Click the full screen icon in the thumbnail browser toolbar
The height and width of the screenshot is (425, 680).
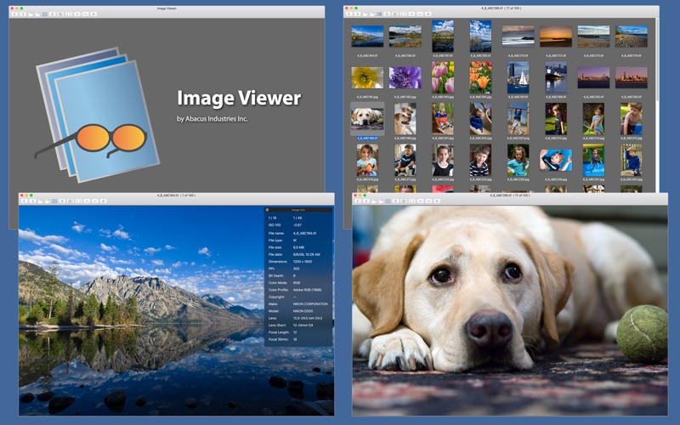click(403, 14)
